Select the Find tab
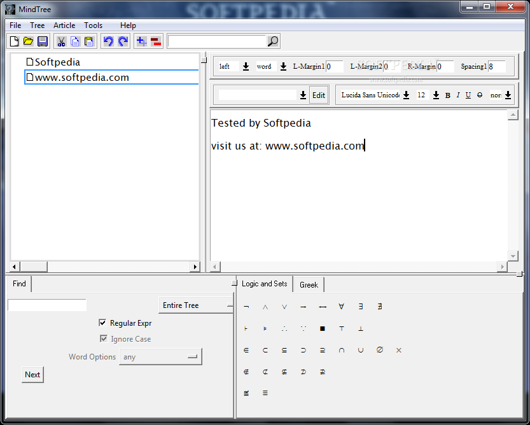 pos(19,284)
